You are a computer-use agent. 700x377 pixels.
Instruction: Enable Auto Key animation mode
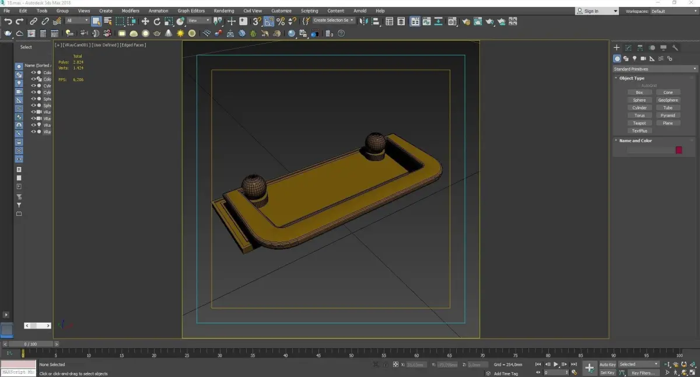(x=607, y=364)
